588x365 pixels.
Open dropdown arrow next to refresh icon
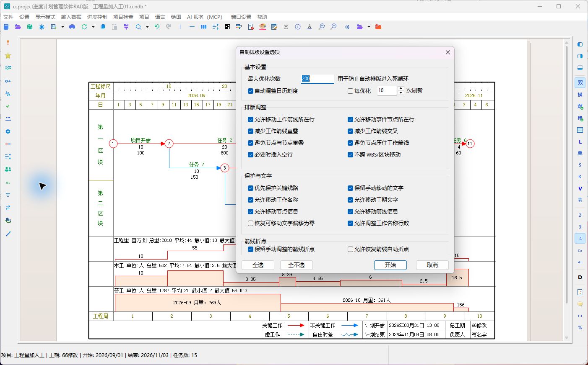click(x=93, y=27)
